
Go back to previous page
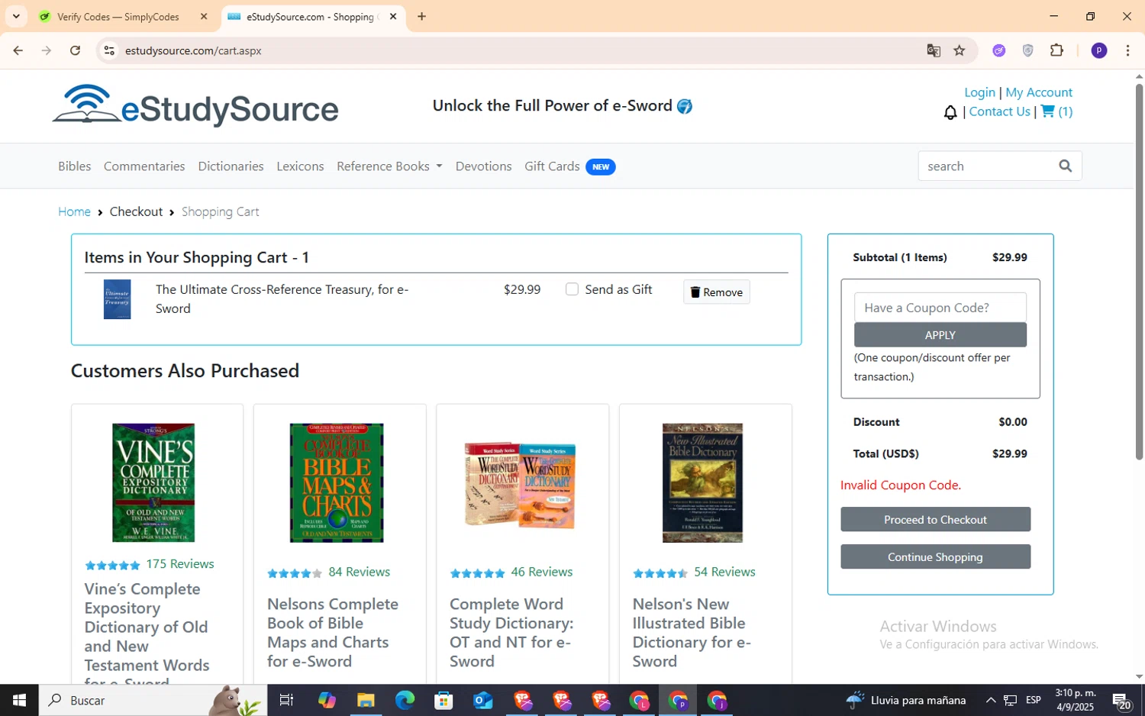(18, 50)
